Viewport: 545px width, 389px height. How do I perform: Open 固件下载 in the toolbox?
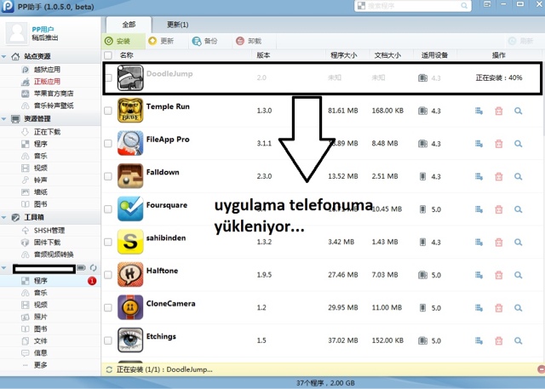point(47,242)
